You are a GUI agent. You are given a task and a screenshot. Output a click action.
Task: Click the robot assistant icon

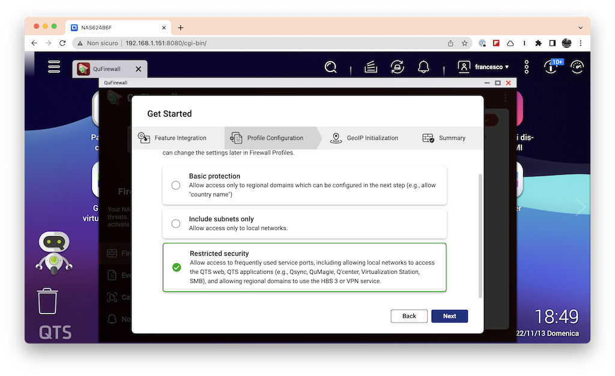click(x=54, y=253)
